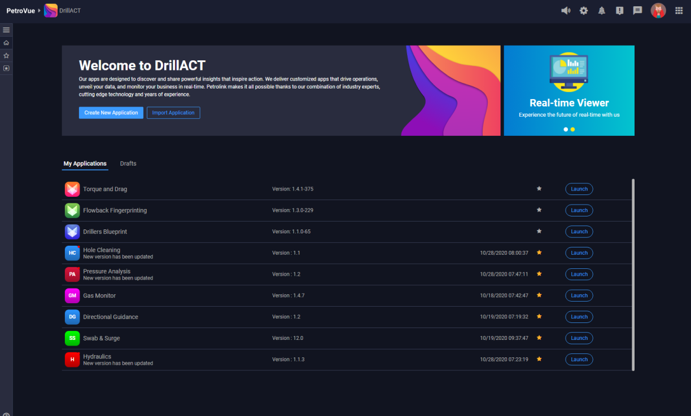Open notifications bell icon

[602, 11]
